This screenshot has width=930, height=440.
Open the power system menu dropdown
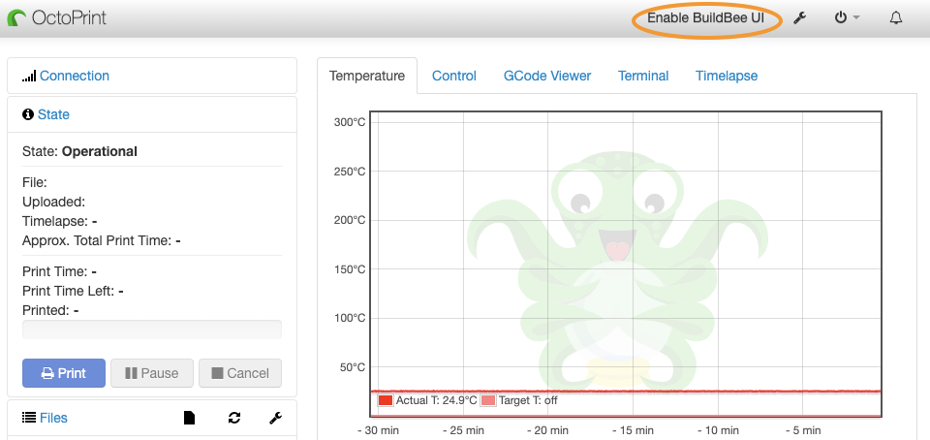pyautogui.click(x=847, y=17)
